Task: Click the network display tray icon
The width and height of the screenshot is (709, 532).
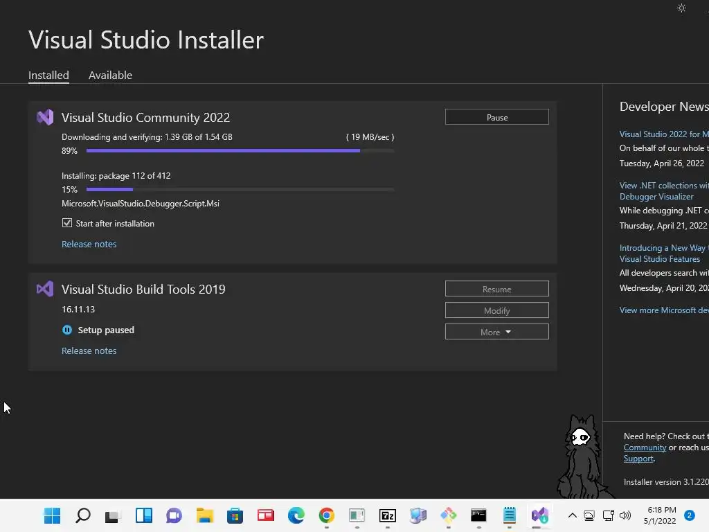Action: (x=608, y=515)
